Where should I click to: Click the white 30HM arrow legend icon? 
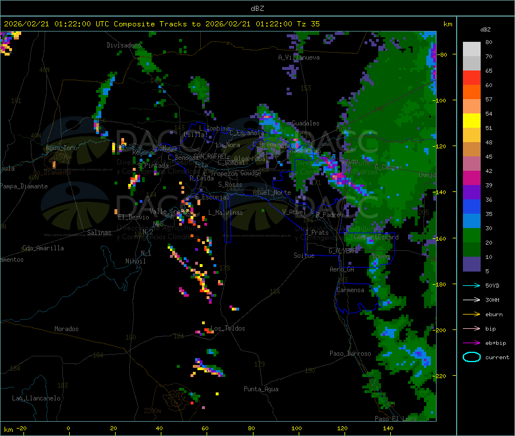pyautogui.click(x=472, y=300)
